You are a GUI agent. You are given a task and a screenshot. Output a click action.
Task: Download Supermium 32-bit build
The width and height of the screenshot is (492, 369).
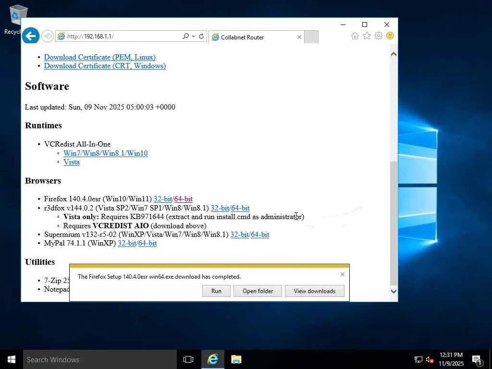tap(240, 234)
